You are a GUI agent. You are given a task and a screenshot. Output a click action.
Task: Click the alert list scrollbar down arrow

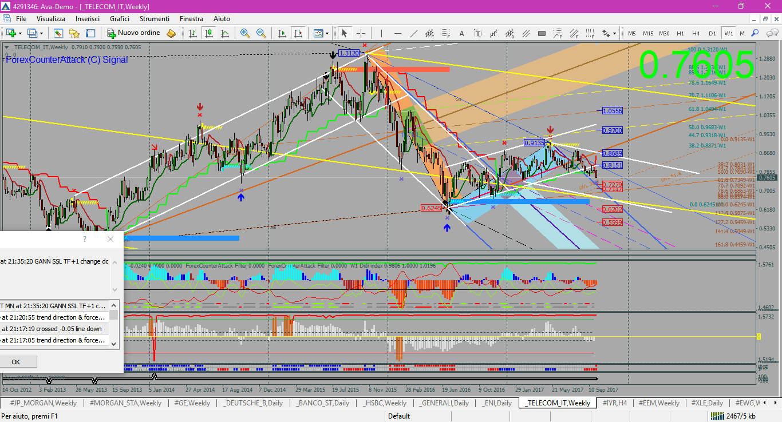click(114, 344)
